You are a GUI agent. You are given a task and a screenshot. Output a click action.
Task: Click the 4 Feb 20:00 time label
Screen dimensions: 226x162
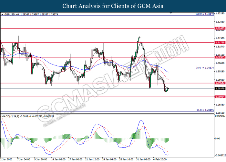coord(160,159)
